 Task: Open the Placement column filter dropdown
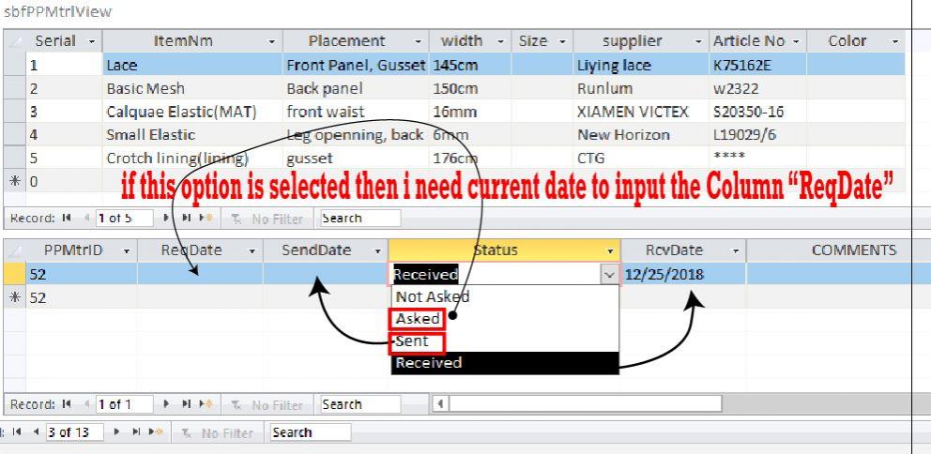tap(418, 41)
